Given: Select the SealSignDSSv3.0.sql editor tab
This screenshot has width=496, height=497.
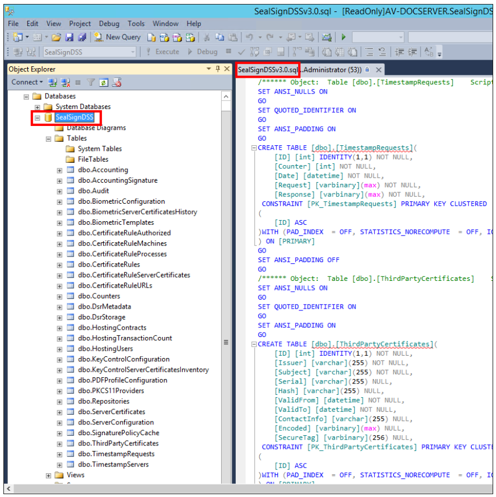Looking at the screenshot, I should click(x=268, y=70).
